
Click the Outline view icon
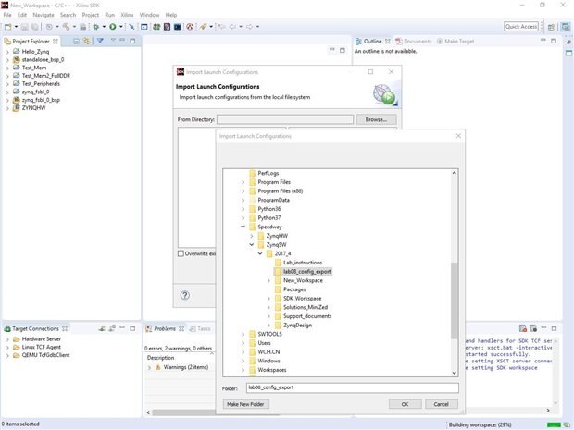pyautogui.click(x=359, y=42)
